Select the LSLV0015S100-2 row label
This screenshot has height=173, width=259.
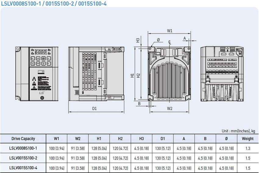pos(23,158)
